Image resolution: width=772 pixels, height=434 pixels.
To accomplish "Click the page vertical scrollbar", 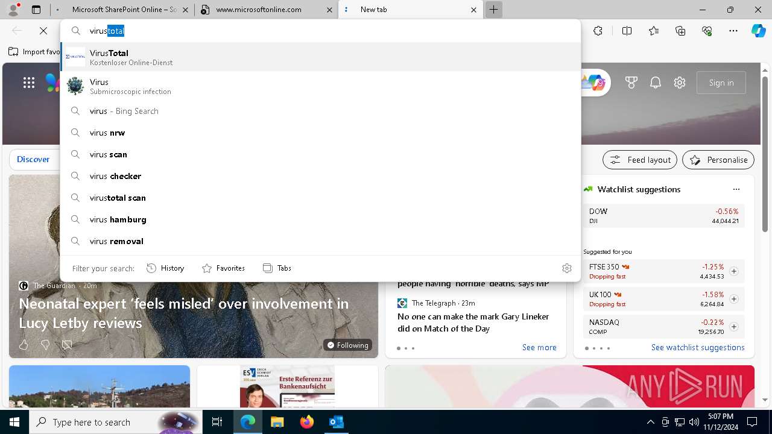I will 765,154.
